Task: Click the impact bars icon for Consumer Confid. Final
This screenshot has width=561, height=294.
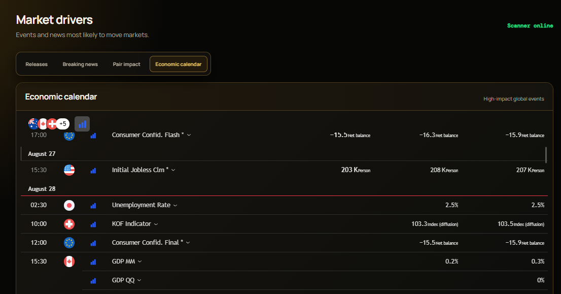Action: click(x=93, y=243)
